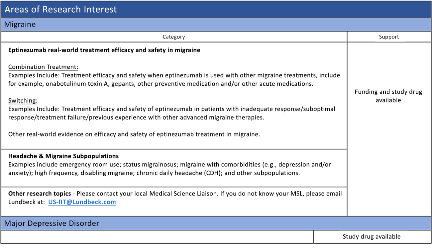This screenshot has height=250, width=432.
Task: Click the underlined 'Switching:' subheading
Action: (x=23, y=101)
